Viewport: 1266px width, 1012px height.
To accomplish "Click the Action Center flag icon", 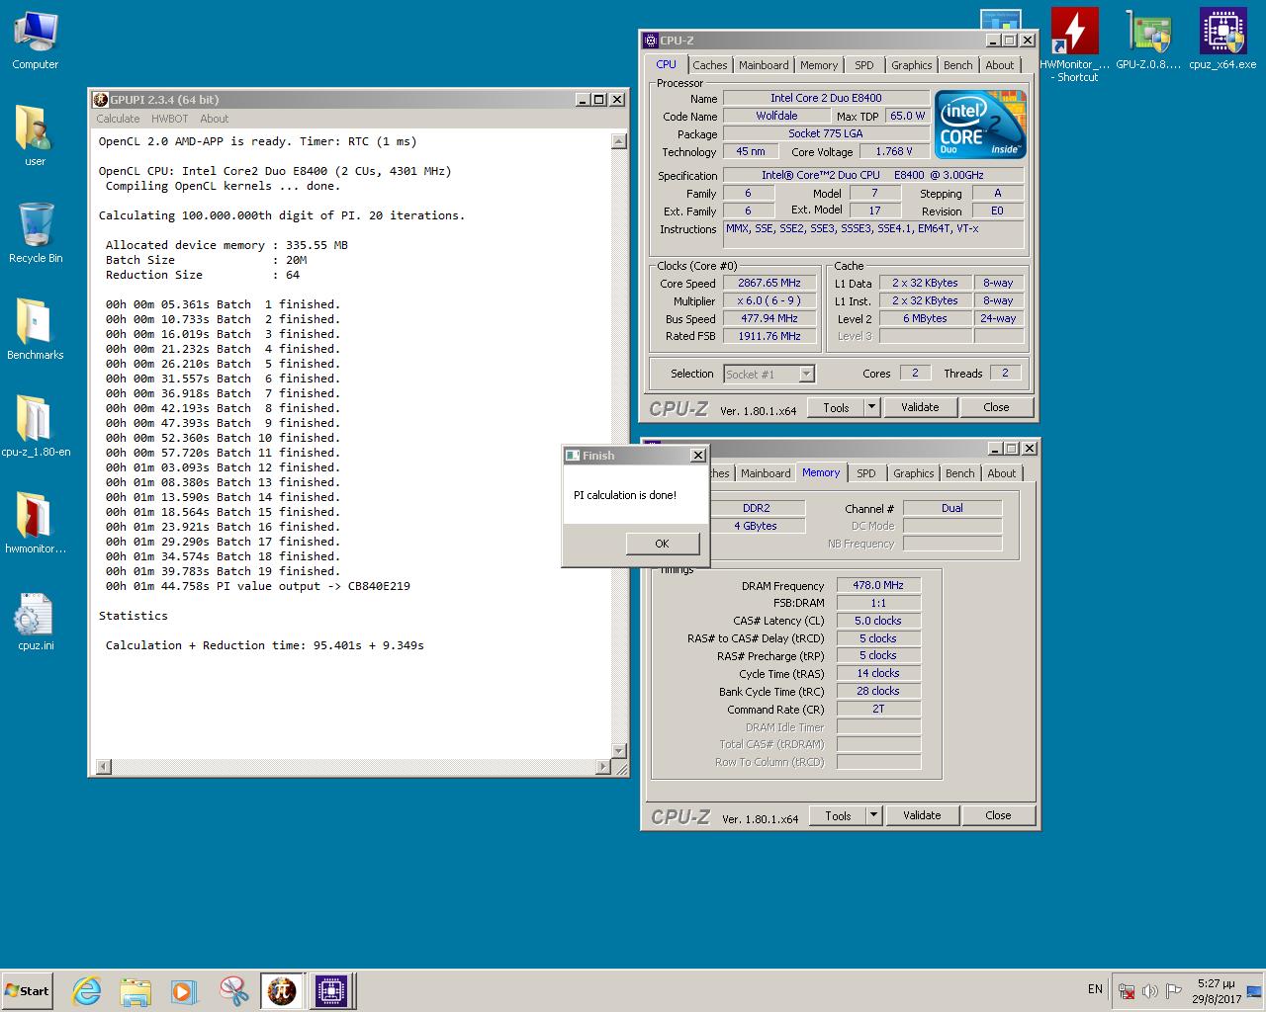I will click(1173, 990).
